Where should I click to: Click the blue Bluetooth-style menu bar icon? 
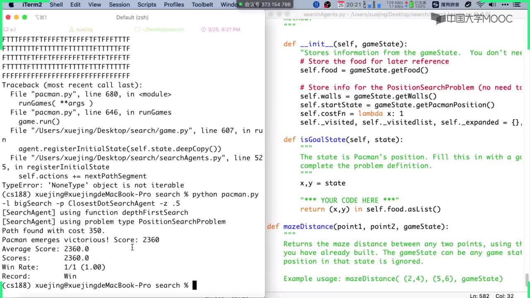coord(316,5)
